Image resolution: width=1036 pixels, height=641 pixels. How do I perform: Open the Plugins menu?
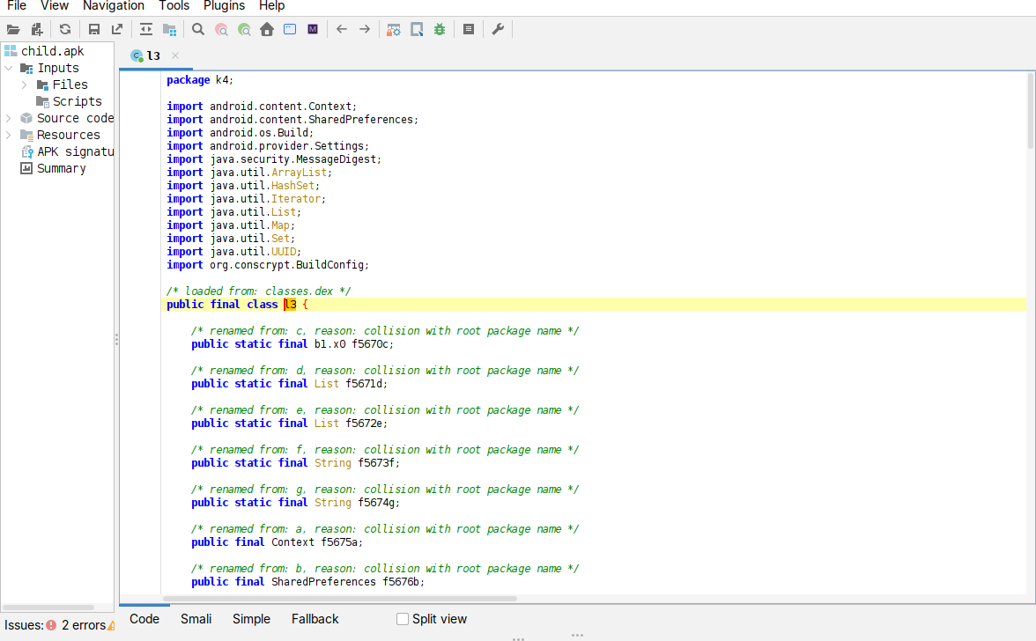[x=224, y=6]
